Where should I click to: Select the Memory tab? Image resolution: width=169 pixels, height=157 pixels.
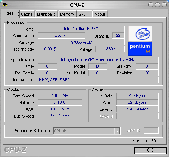[67, 14]
